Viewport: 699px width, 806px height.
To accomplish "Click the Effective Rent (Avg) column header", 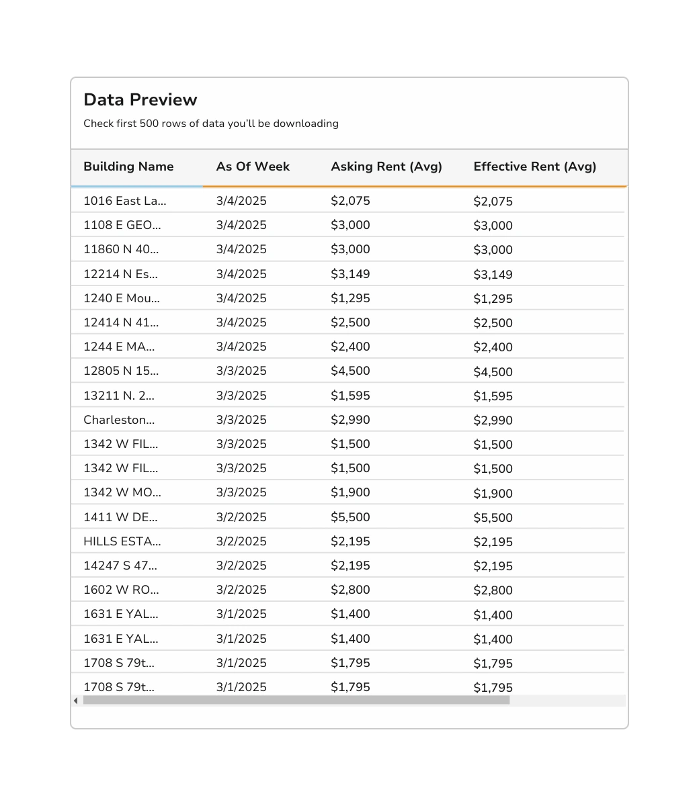I will 535,167.
